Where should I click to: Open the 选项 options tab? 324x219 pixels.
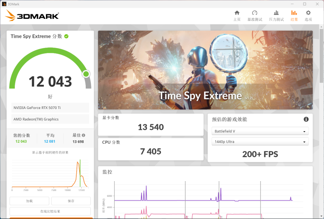[x=308, y=16]
